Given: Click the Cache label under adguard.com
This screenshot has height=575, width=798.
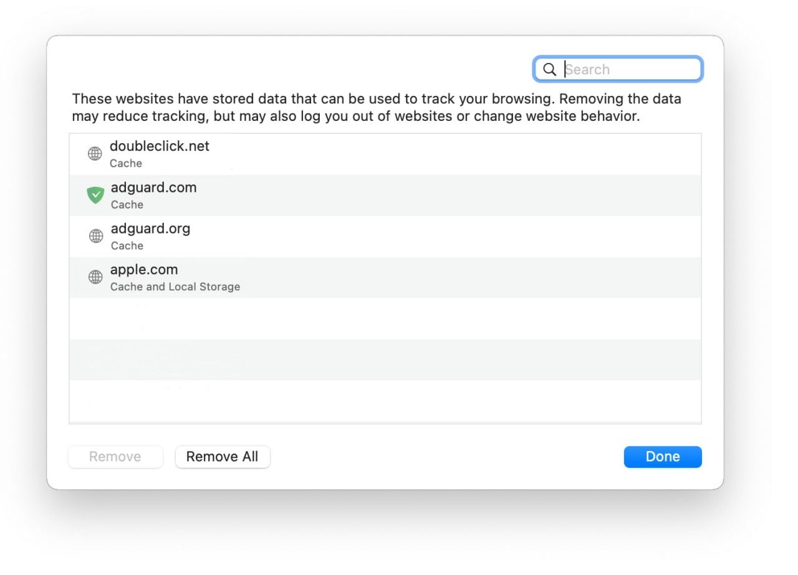Looking at the screenshot, I should point(127,204).
